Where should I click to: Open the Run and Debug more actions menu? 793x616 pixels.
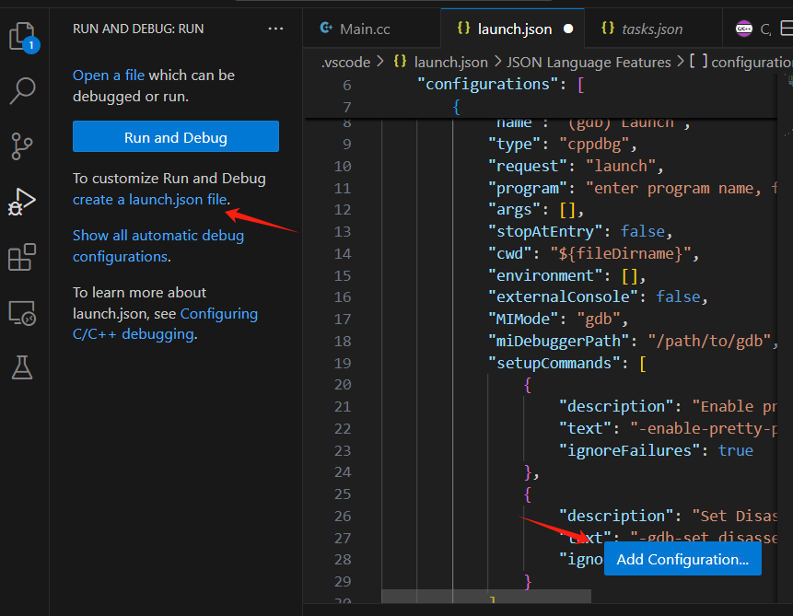coord(275,29)
